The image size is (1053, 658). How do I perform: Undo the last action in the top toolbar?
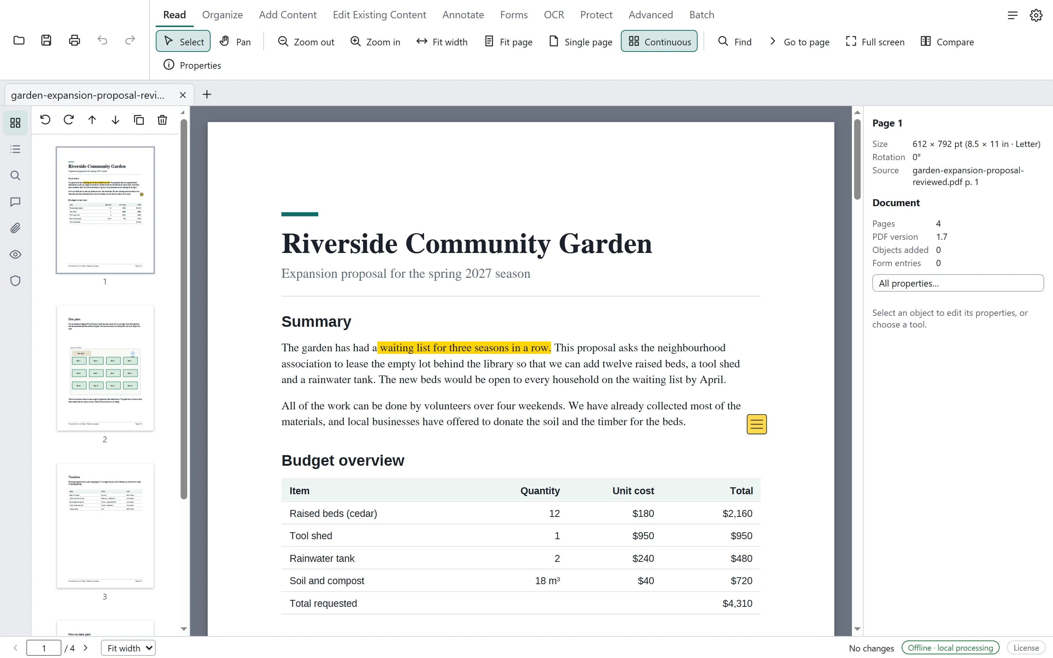pyautogui.click(x=102, y=41)
